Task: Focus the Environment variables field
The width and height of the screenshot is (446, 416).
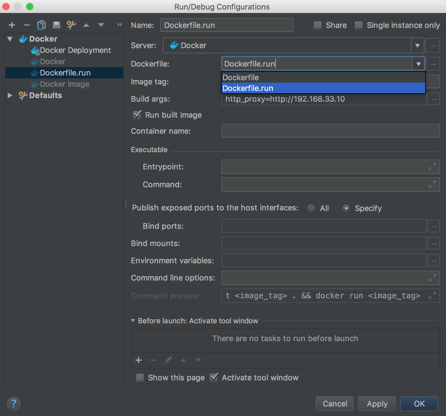Action: 324,261
